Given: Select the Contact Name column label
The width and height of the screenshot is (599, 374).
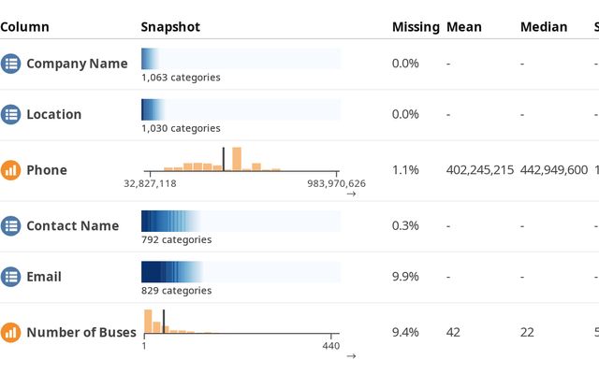Looking at the screenshot, I should [72, 225].
